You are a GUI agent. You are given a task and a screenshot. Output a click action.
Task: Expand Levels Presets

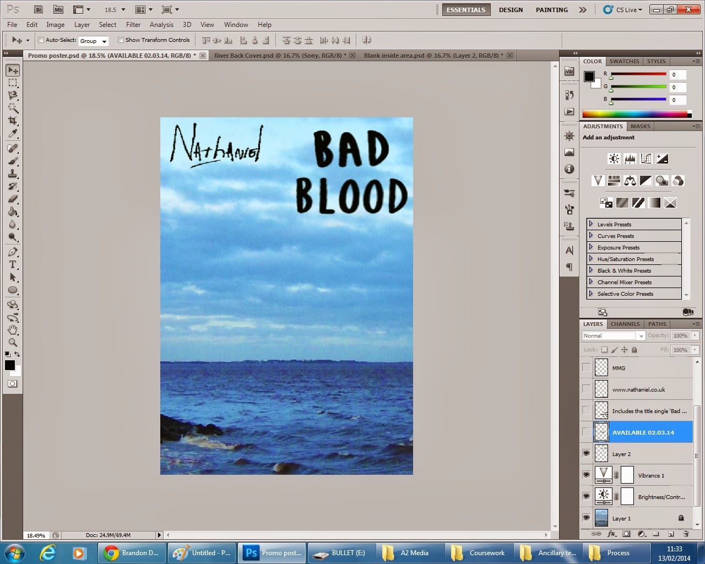coord(590,224)
